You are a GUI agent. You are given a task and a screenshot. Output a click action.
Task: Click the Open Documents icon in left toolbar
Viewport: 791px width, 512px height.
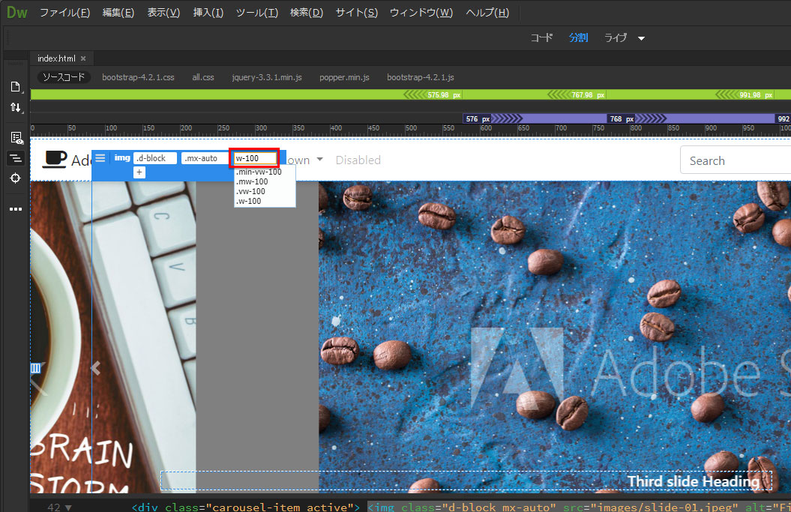point(15,86)
